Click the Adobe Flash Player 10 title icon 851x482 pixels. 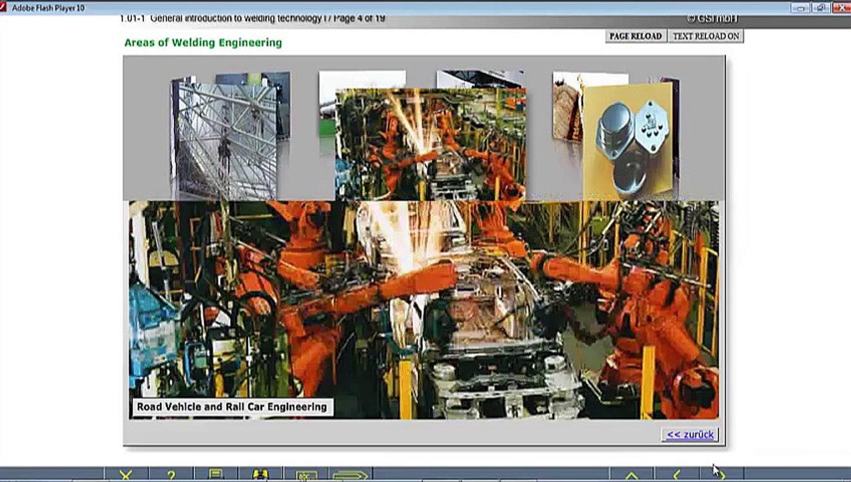pyautogui.click(x=4, y=7)
